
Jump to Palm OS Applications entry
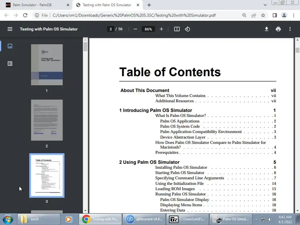[180, 121]
